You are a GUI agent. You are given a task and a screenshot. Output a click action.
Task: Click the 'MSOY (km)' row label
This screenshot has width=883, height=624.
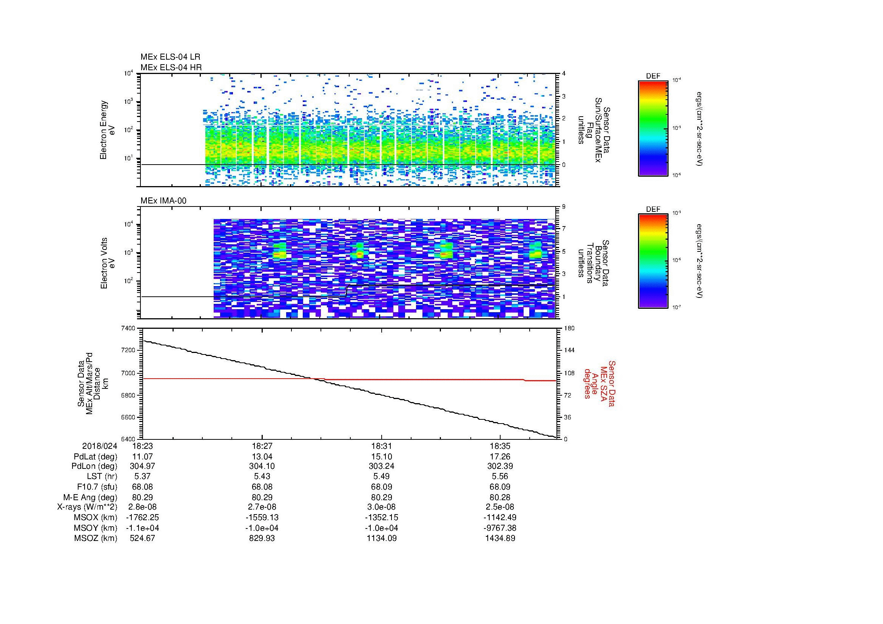[x=96, y=528]
